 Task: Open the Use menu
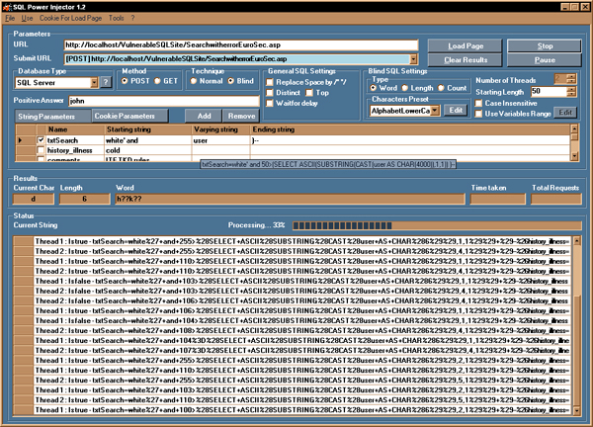tap(27, 18)
